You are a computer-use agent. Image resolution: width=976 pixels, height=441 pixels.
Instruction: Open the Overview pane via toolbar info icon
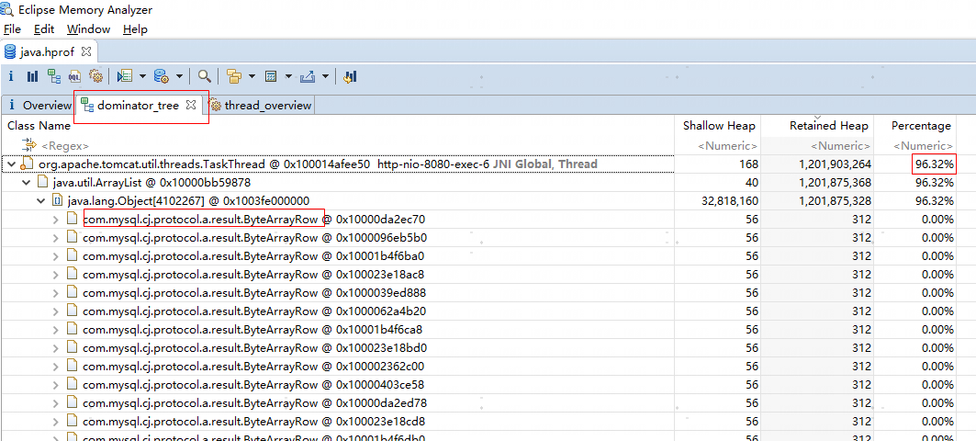click(x=11, y=76)
